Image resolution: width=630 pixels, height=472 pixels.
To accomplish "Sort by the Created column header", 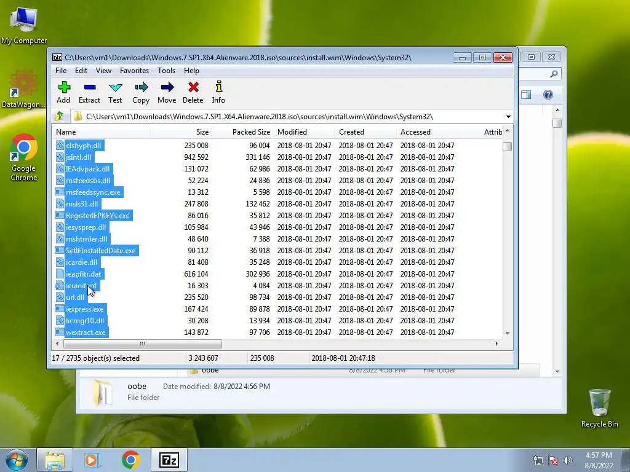I will [x=365, y=132].
